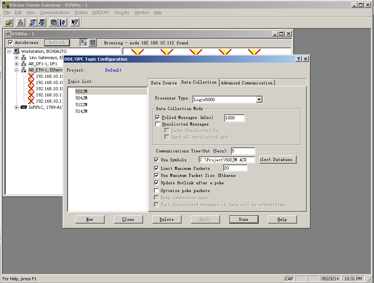Uncheck the Use Symbols checkbox
This screenshot has height=283, width=374.
[156, 160]
